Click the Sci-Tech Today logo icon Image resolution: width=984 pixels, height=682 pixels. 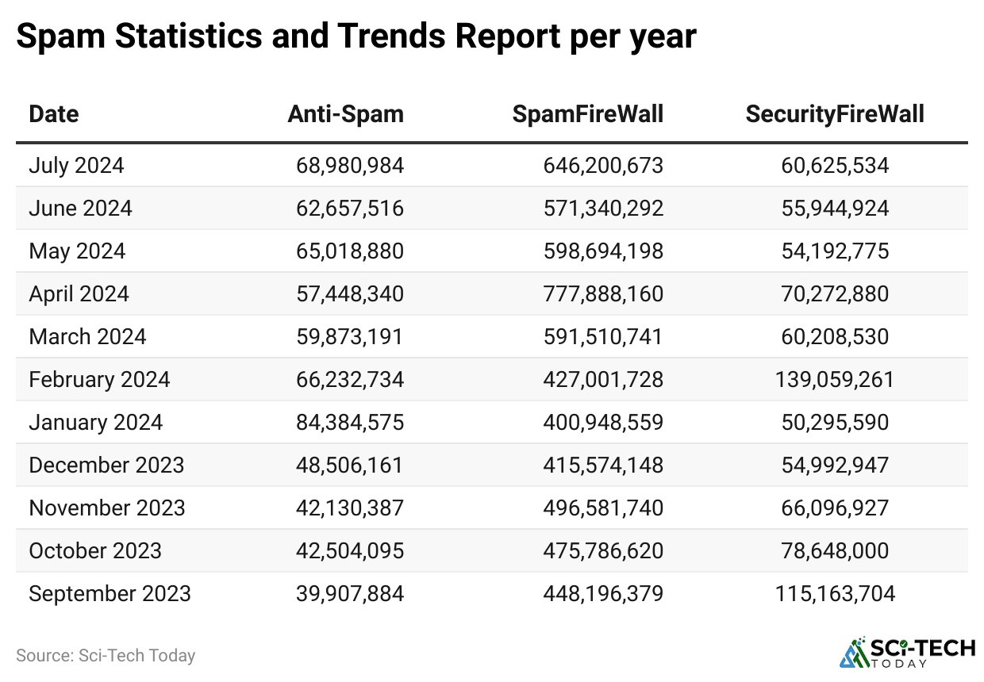click(855, 651)
